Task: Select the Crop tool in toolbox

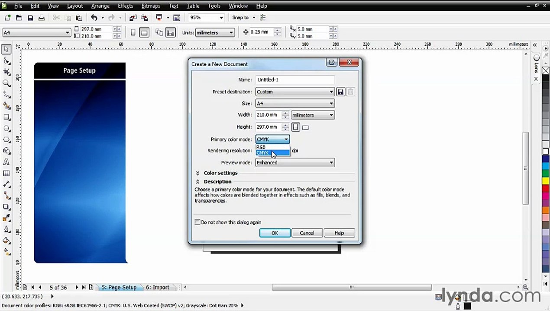Action: [x=6, y=72]
